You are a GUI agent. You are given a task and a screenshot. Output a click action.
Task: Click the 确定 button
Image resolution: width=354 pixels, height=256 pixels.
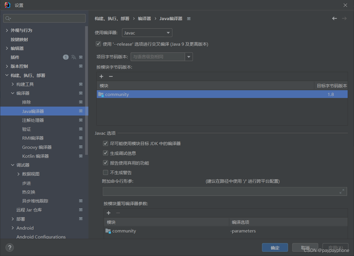coord(275,247)
